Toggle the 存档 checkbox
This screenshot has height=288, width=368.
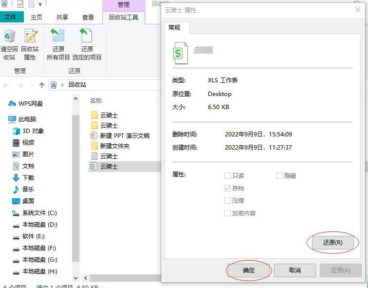click(x=227, y=188)
